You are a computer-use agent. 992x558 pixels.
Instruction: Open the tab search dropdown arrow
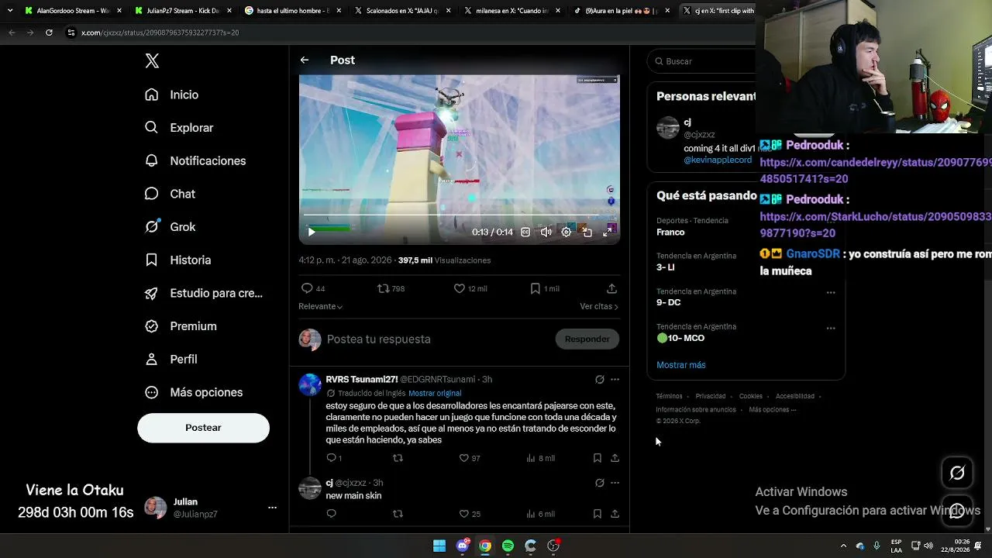9,11
